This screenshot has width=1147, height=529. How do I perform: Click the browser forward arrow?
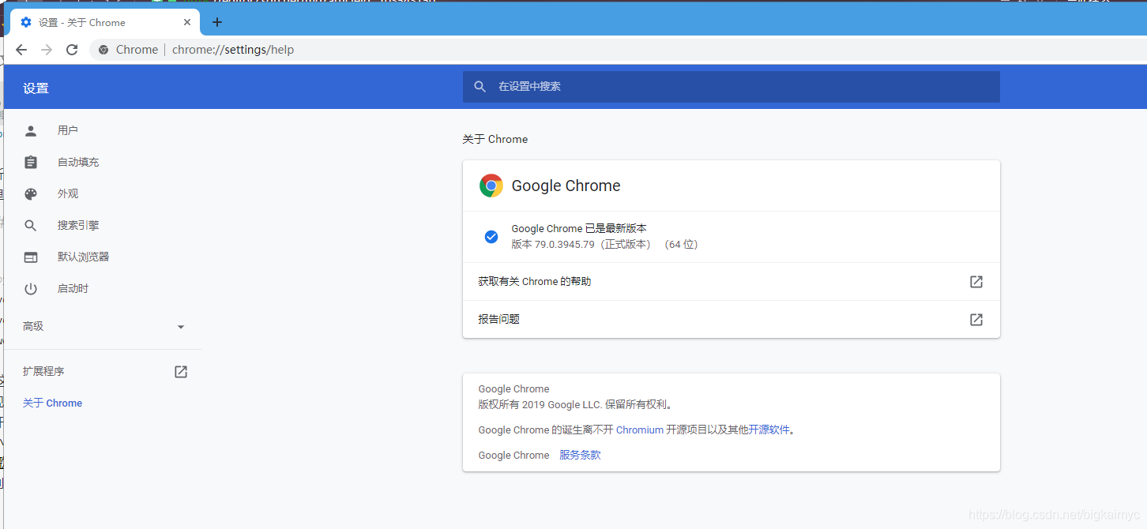coord(47,50)
